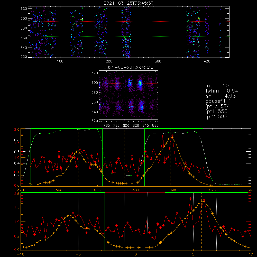This screenshot has height=257, width=257.
Task: Click the 300 tick label of the top plot
Action: coord(158,61)
